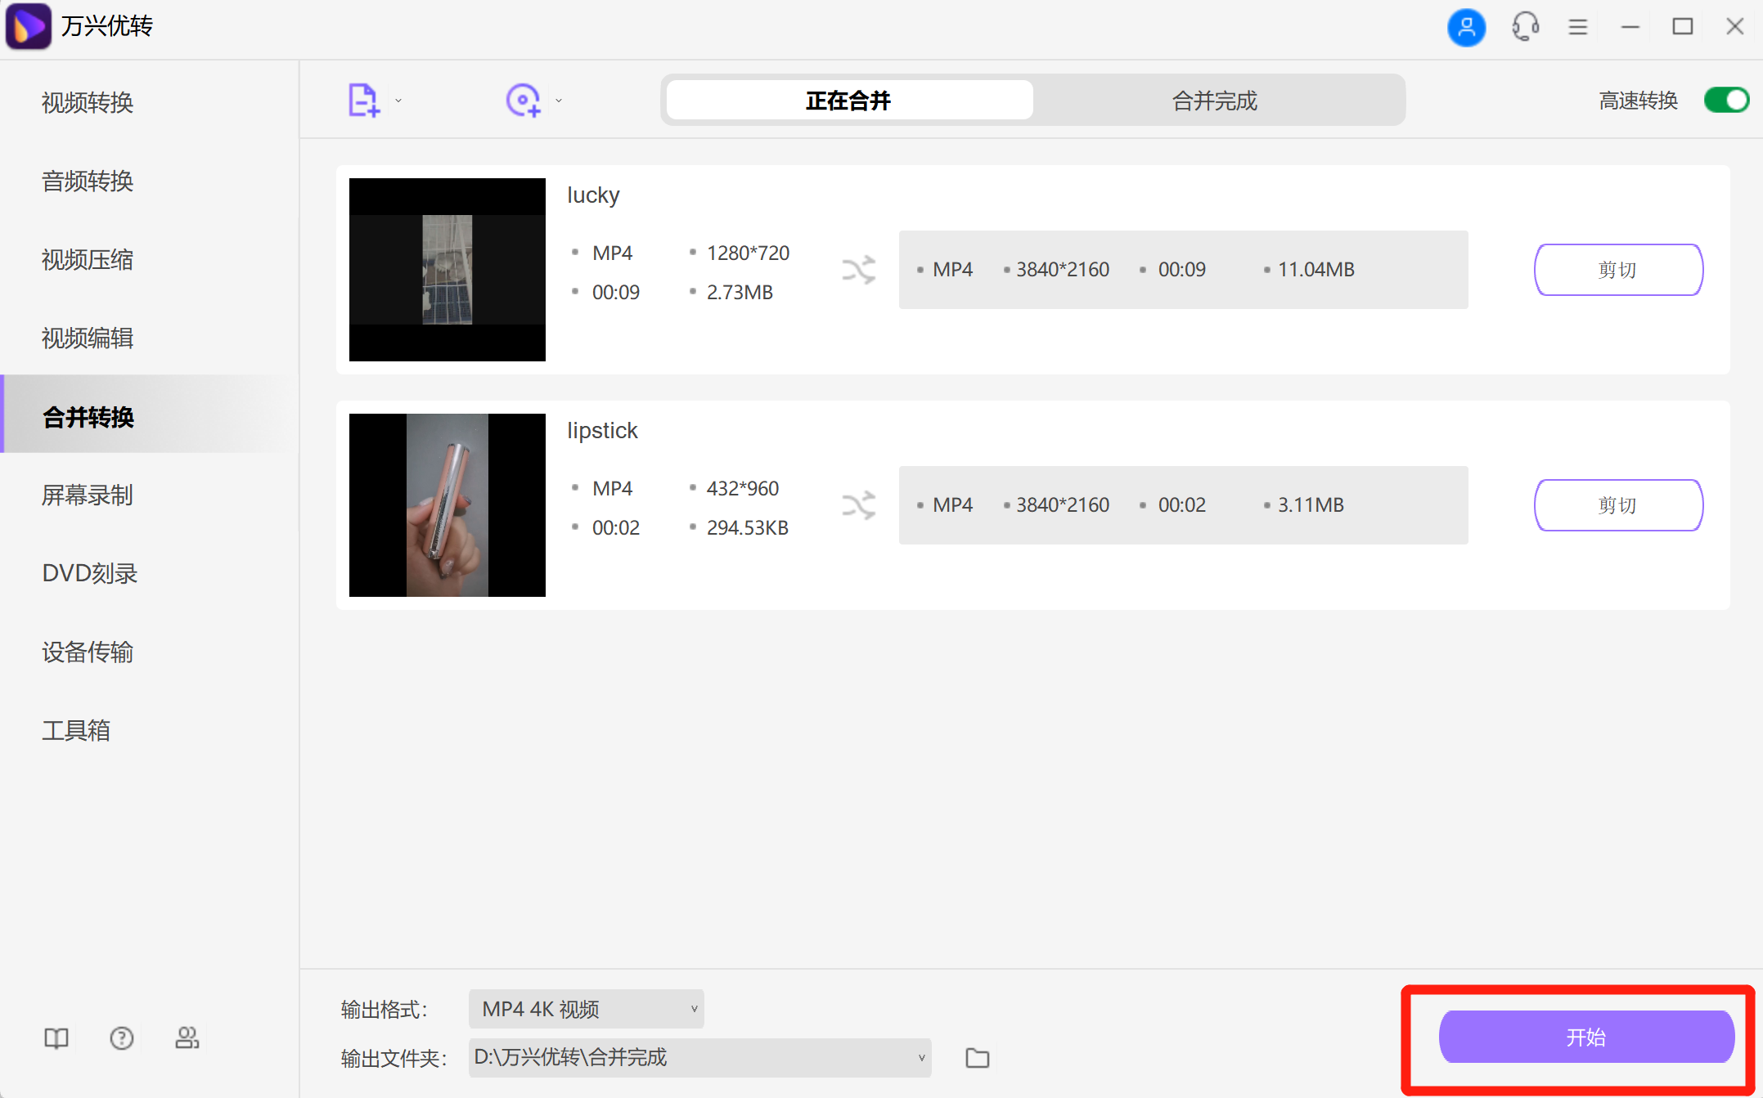Open the user guide book icon

click(x=56, y=1038)
